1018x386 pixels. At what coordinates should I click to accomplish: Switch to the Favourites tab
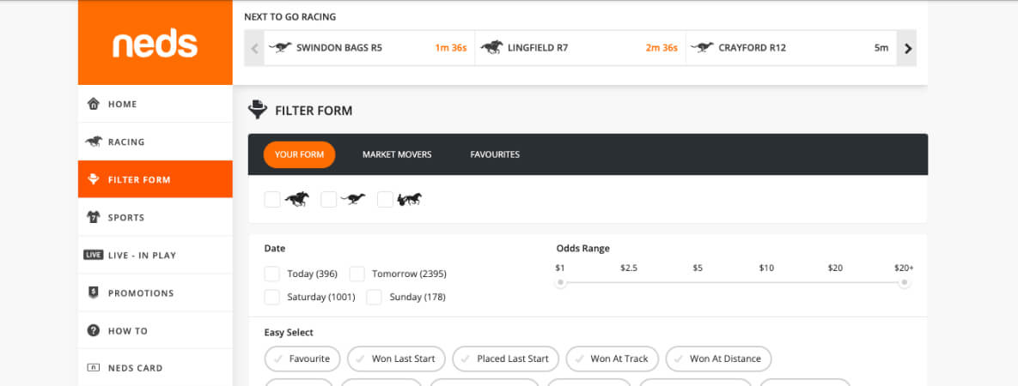tap(495, 154)
